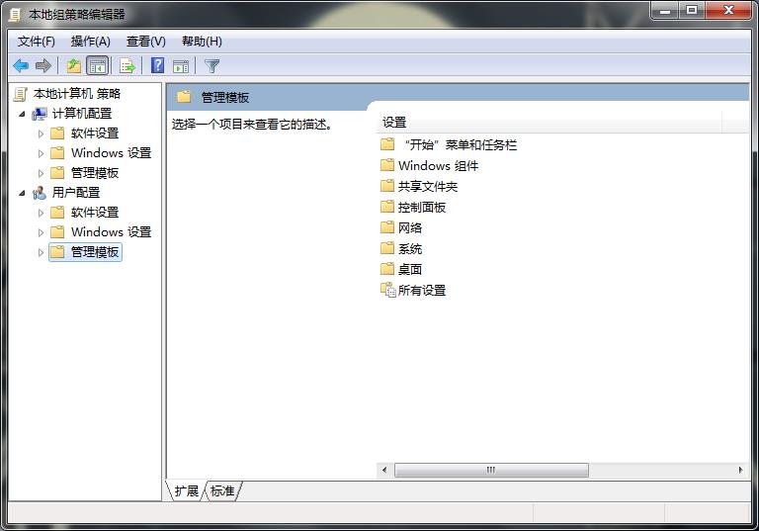Select Windows 设置 label under 计算机配置
Image resolution: width=759 pixels, height=531 pixels.
tap(112, 153)
